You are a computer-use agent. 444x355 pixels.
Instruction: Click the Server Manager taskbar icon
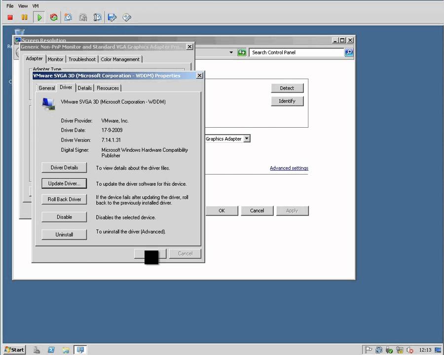pyautogui.click(x=37, y=350)
